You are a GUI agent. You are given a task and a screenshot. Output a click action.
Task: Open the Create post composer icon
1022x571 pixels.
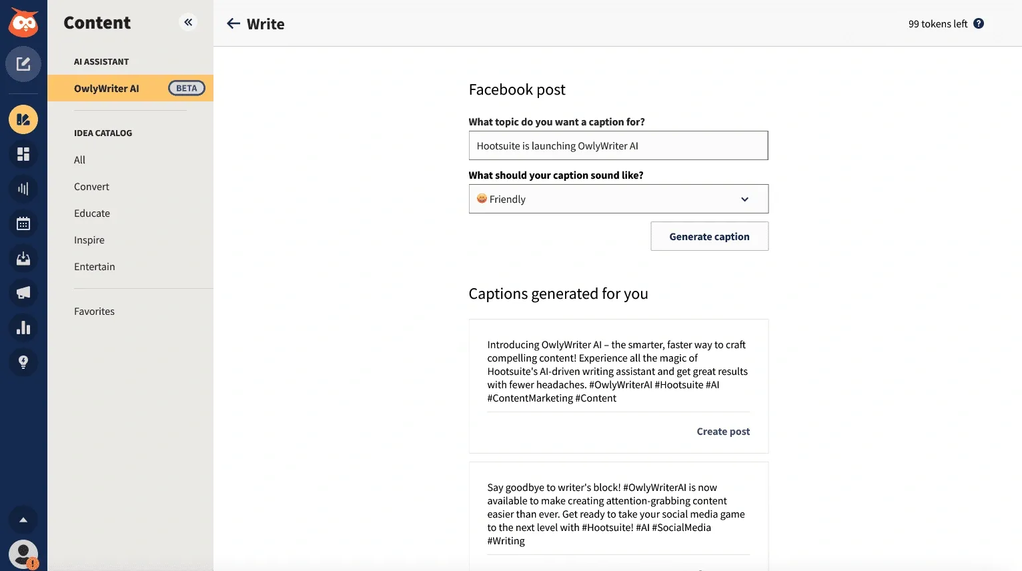23,63
